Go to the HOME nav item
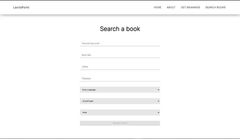 [158, 7]
